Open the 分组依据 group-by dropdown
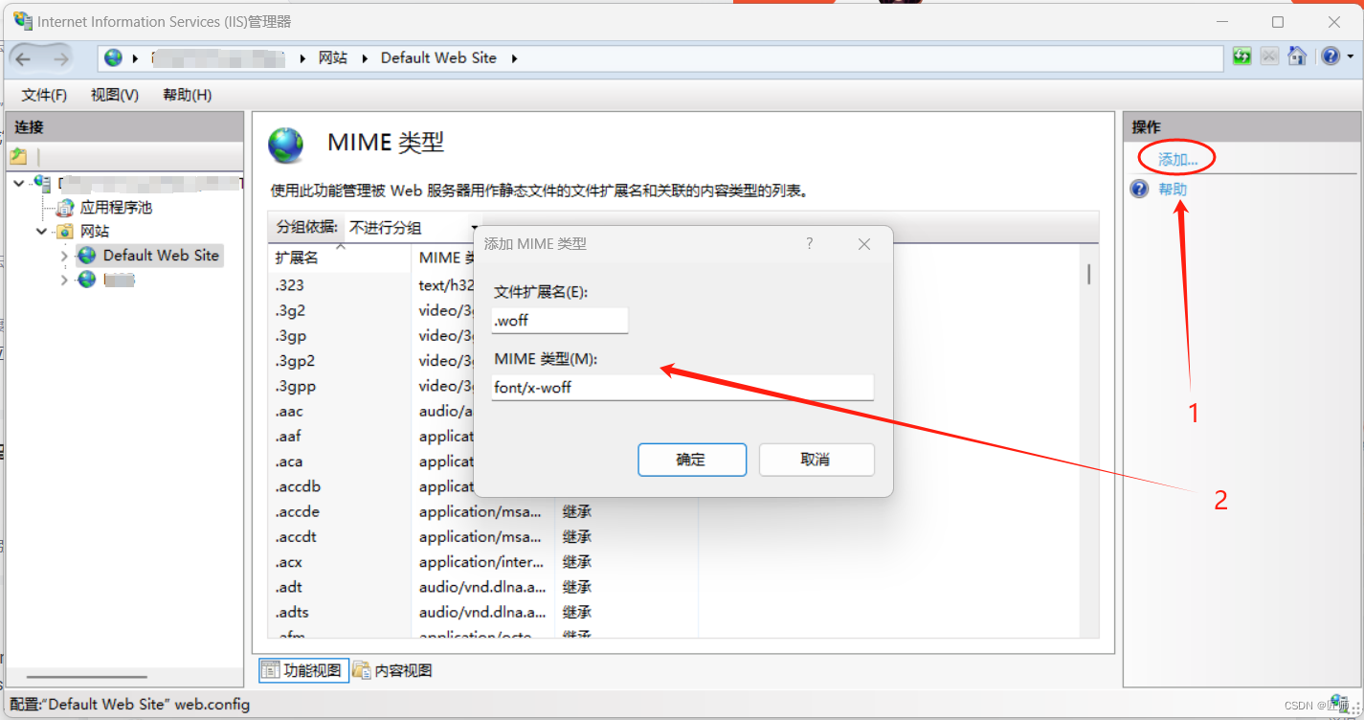This screenshot has width=1364, height=720. click(x=414, y=228)
